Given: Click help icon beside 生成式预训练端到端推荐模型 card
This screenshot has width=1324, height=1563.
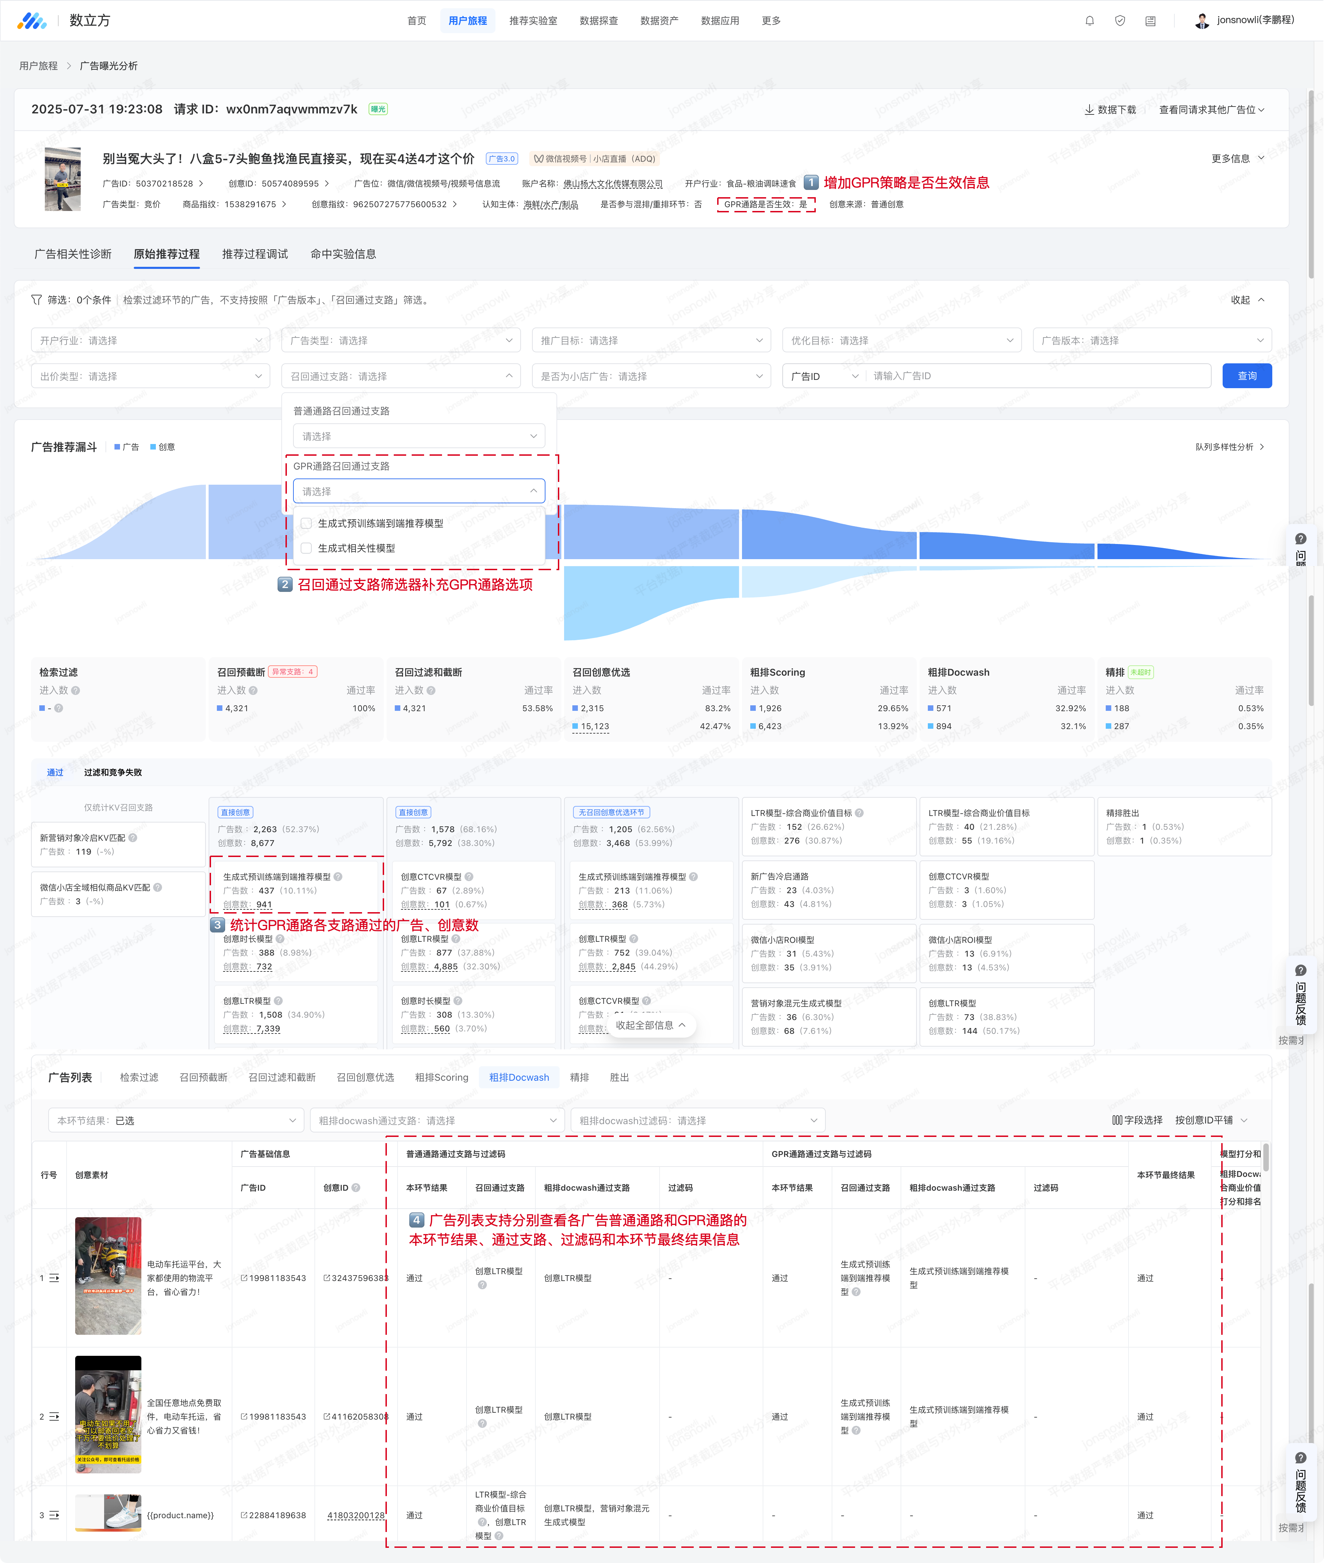Looking at the screenshot, I should coord(338,876).
